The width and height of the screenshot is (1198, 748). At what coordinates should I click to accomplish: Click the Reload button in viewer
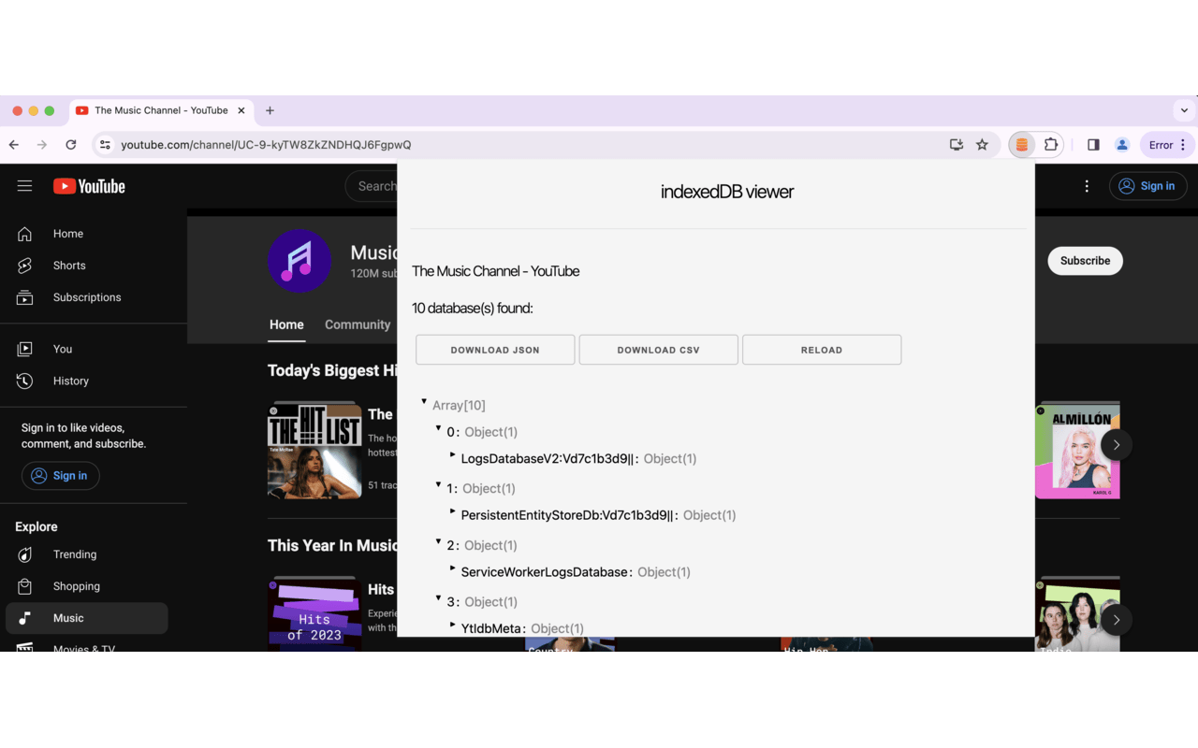pos(822,350)
